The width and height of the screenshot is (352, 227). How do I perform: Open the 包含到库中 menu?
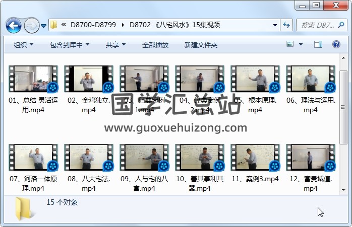click(70, 45)
